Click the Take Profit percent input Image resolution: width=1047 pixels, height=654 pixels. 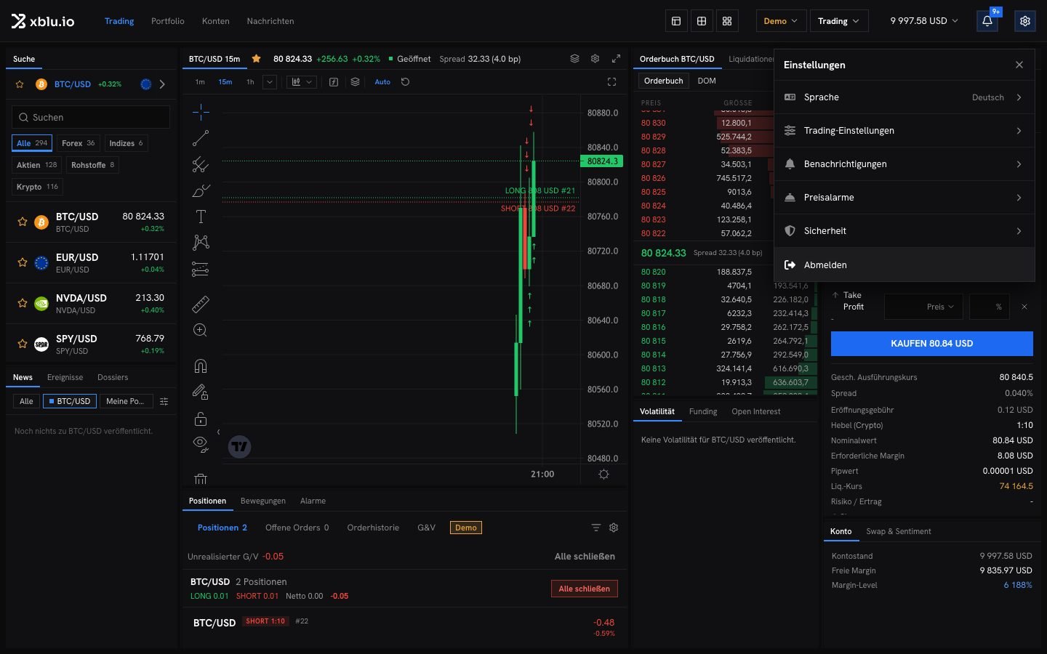tap(990, 307)
